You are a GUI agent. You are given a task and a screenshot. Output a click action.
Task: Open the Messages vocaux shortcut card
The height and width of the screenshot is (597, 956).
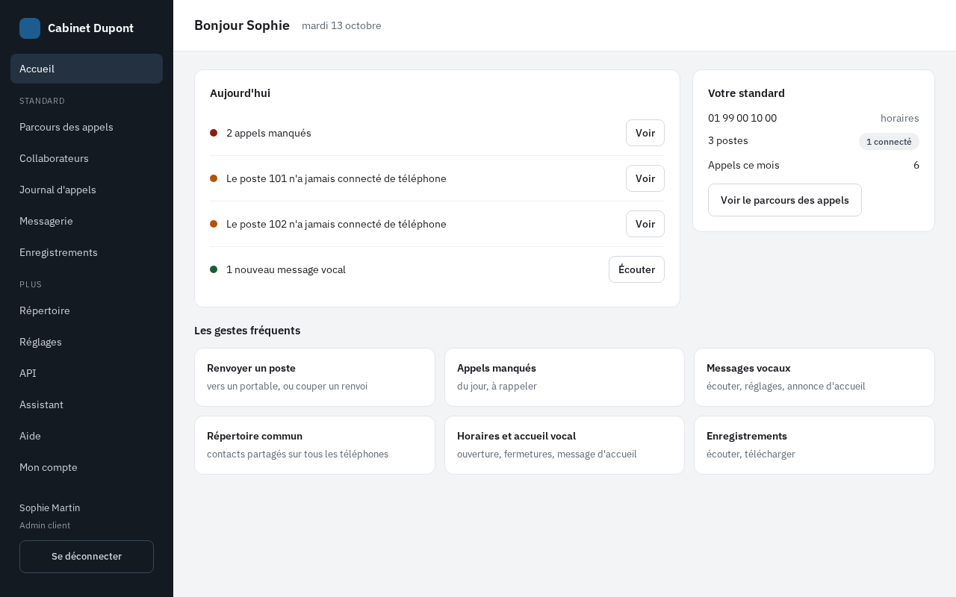tap(814, 377)
